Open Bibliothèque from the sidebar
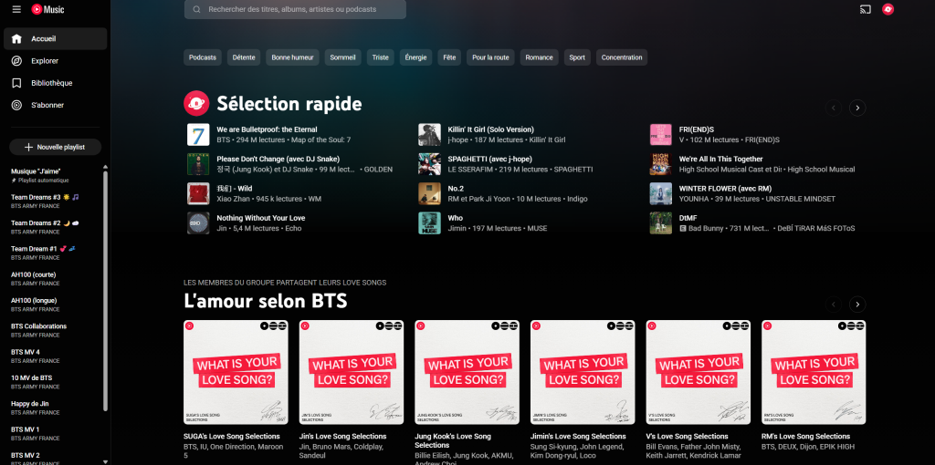935x465 pixels. [x=51, y=83]
